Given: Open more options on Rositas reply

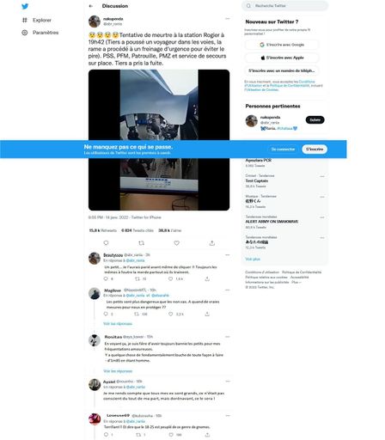Looking at the screenshot, I should [x=228, y=337].
